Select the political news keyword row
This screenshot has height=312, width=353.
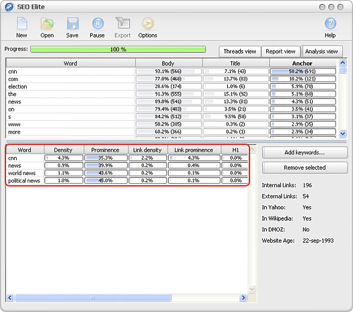point(127,180)
